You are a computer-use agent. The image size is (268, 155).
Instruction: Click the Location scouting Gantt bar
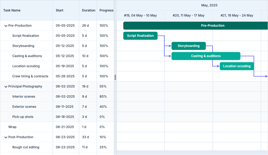click(x=237, y=66)
